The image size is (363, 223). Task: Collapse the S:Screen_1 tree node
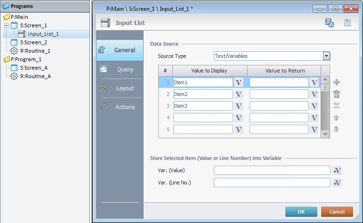coord(7,25)
